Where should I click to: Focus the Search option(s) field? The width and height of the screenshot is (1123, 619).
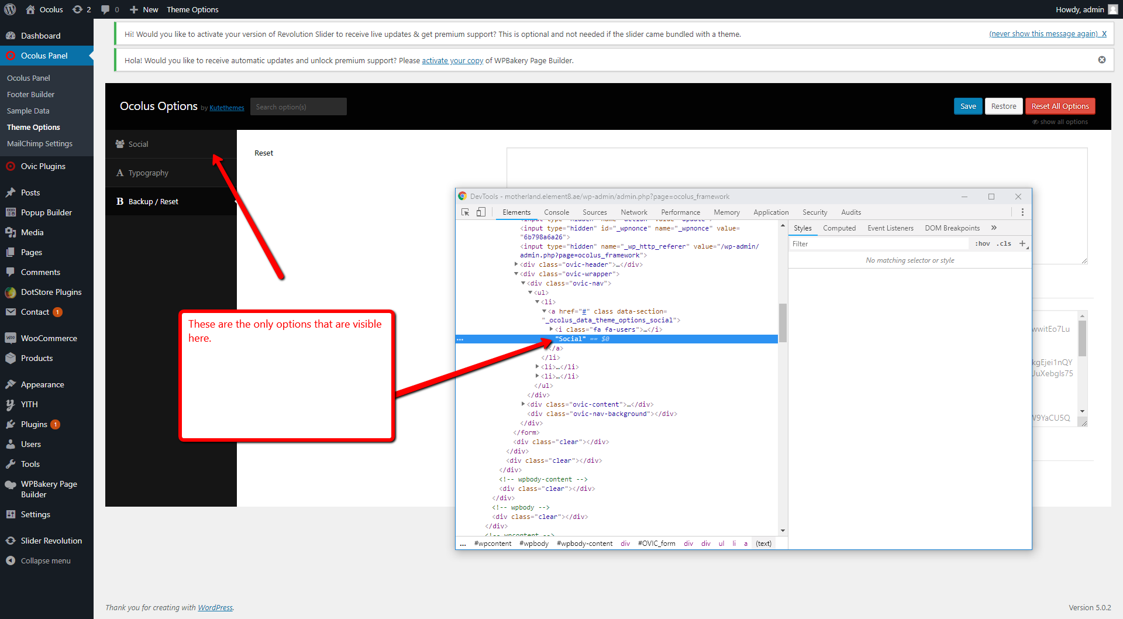click(298, 106)
